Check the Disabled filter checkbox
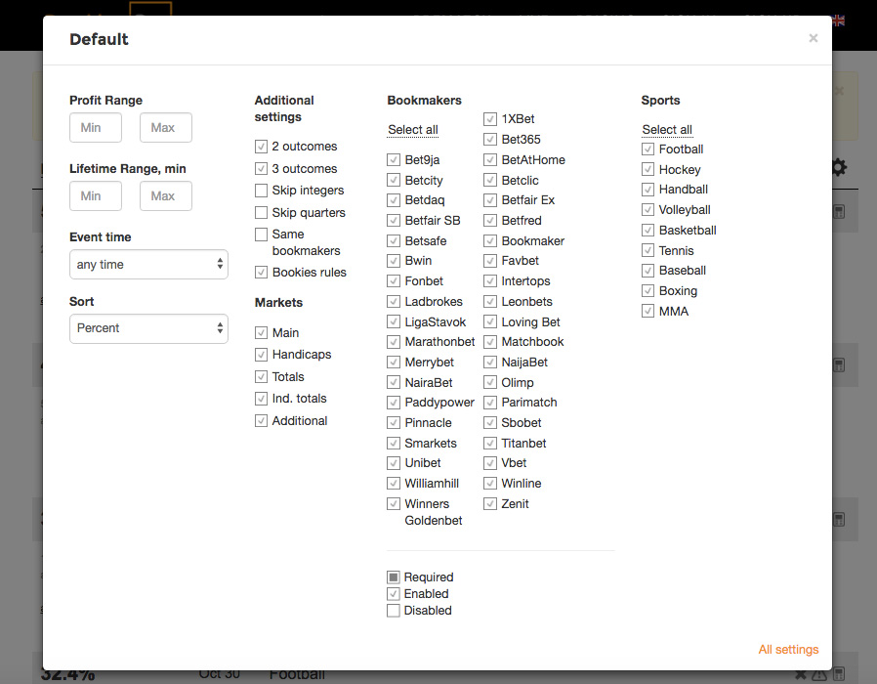The height and width of the screenshot is (684, 877). pos(394,611)
